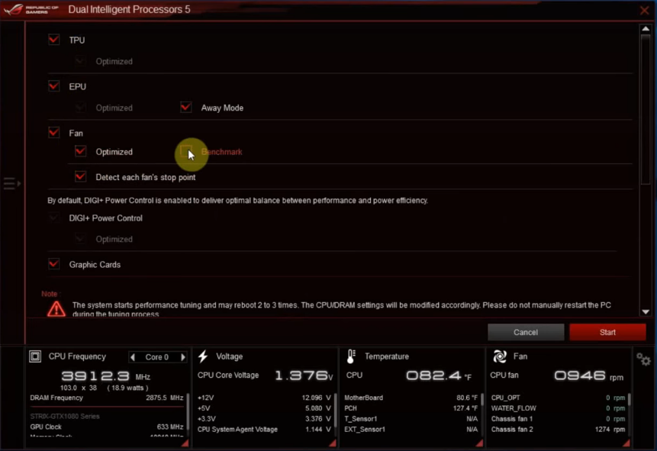
Task: Click the CPU Frequency chip icon
Action: [35, 356]
